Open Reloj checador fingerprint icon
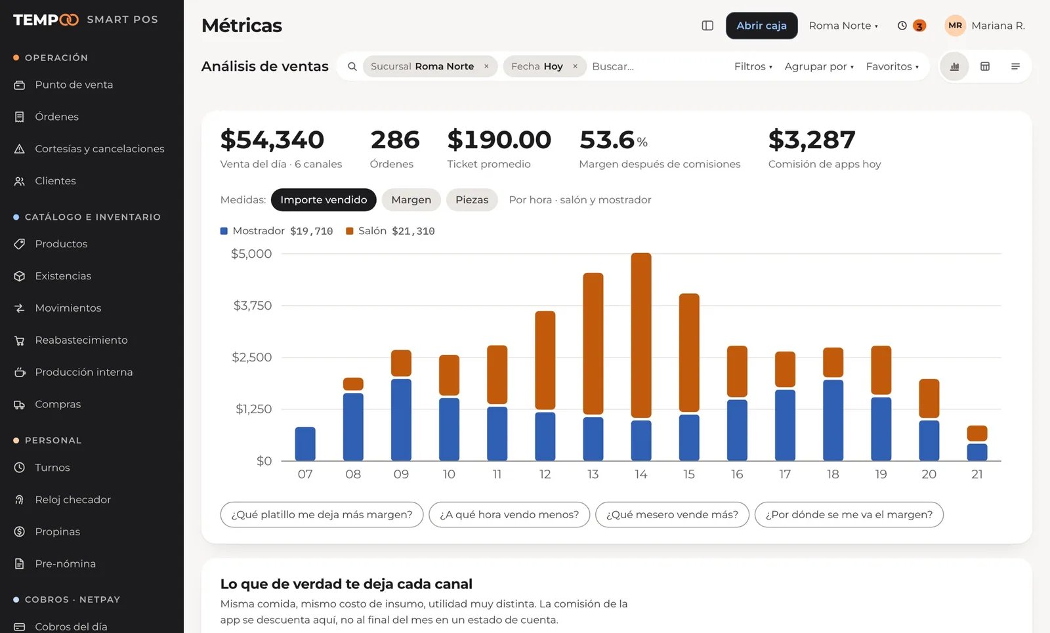1050x633 pixels. (20, 500)
